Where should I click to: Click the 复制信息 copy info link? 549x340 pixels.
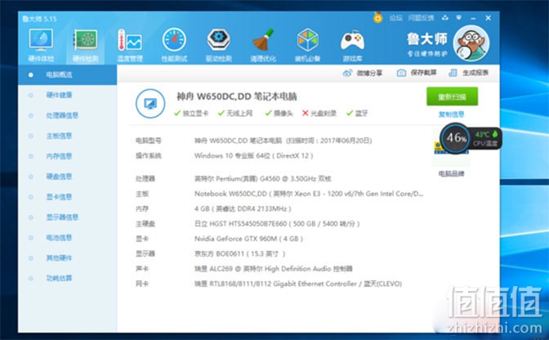[x=452, y=114]
